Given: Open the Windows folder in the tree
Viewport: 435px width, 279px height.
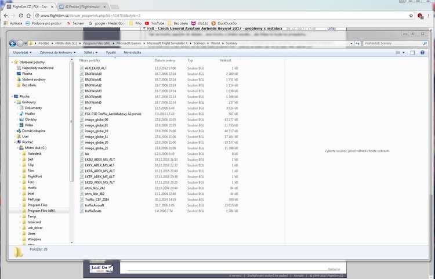Looking at the screenshot, I should point(34,240).
